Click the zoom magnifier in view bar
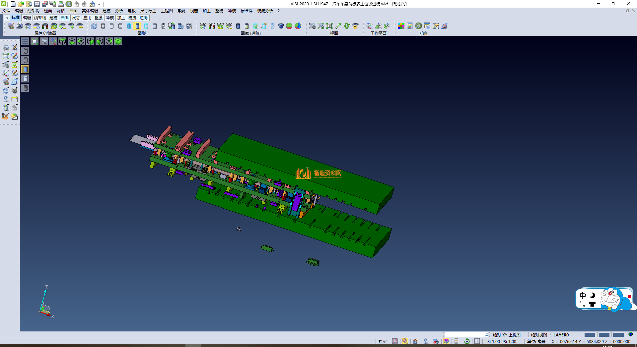The height and width of the screenshot is (347, 637). pos(44,41)
